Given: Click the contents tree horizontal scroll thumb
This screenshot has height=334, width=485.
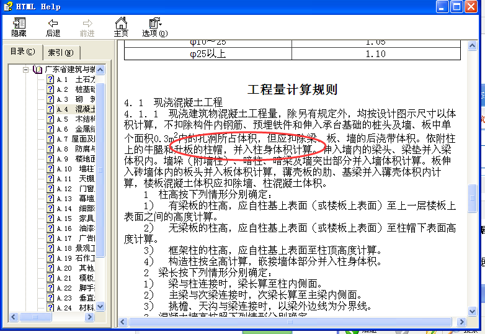Looking at the screenshot, I should (x=35, y=317).
